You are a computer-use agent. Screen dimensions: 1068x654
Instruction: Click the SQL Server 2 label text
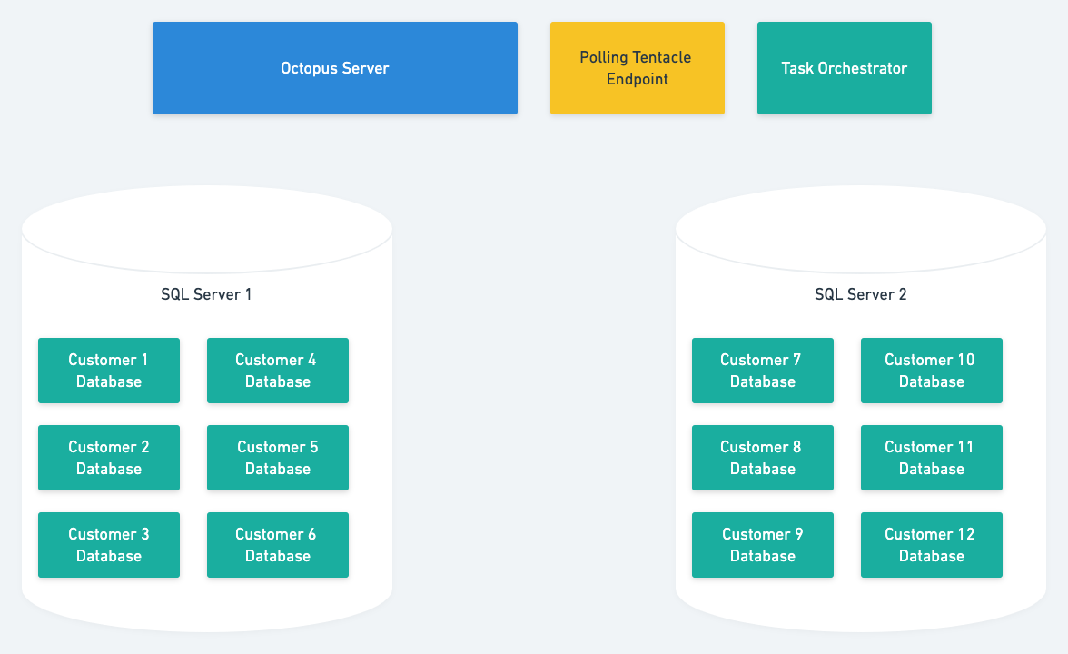[860, 293]
